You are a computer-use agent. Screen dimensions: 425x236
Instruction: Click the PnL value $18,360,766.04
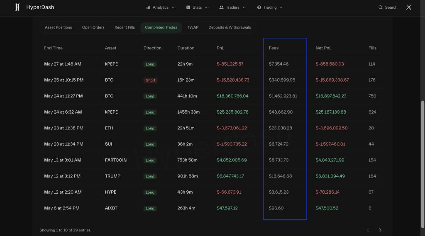pos(232,96)
